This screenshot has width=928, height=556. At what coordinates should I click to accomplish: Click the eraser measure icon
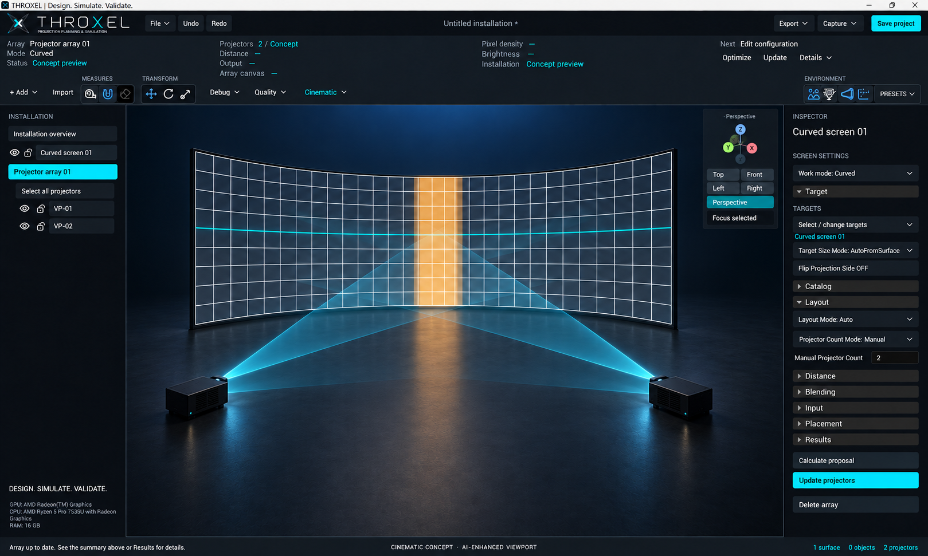click(x=126, y=94)
